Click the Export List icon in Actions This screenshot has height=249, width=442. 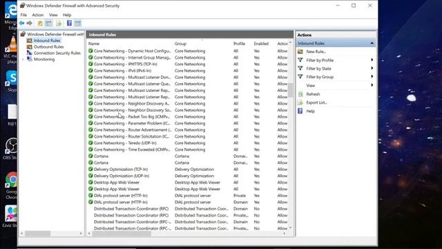coord(300,102)
